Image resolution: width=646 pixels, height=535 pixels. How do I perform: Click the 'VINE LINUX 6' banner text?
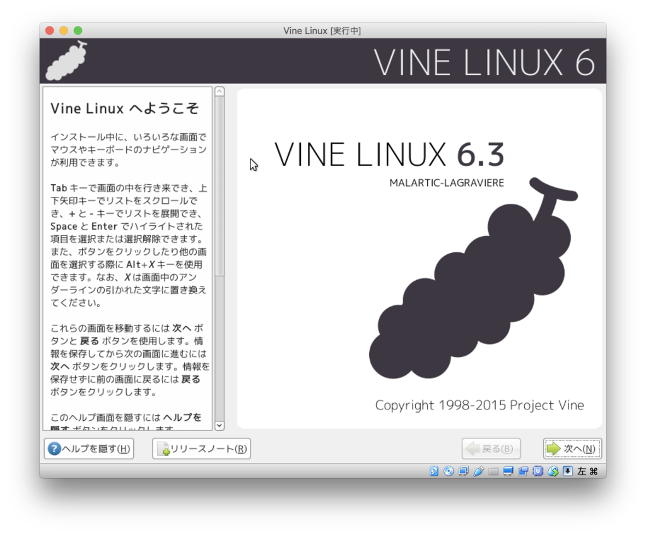tap(484, 62)
